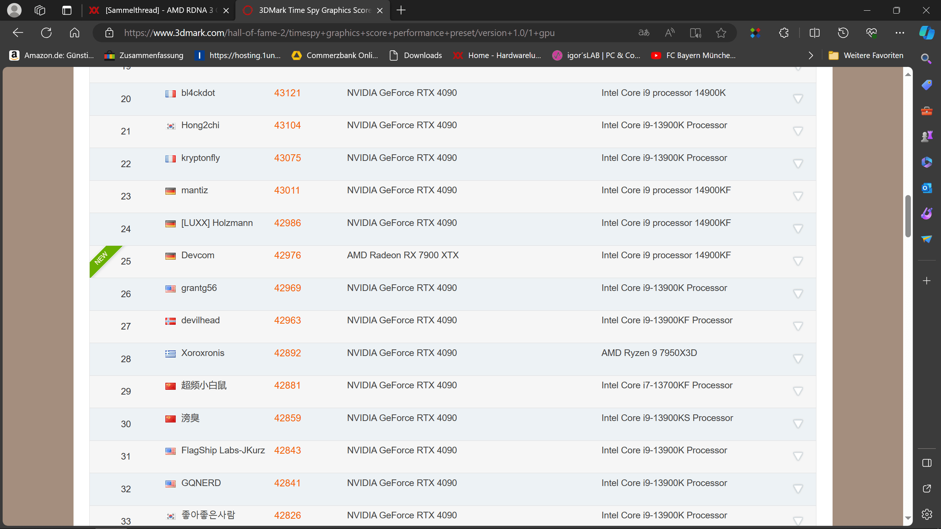Image resolution: width=941 pixels, height=529 pixels.
Task: Expand Xoroxronis result details arrow
Action: pyautogui.click(x=798, y=359)
